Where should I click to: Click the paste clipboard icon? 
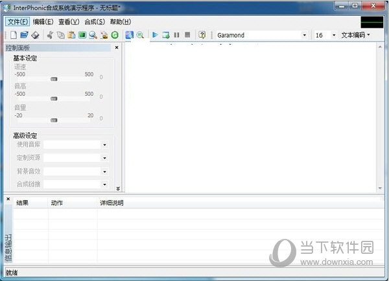(x=72, y=35)
